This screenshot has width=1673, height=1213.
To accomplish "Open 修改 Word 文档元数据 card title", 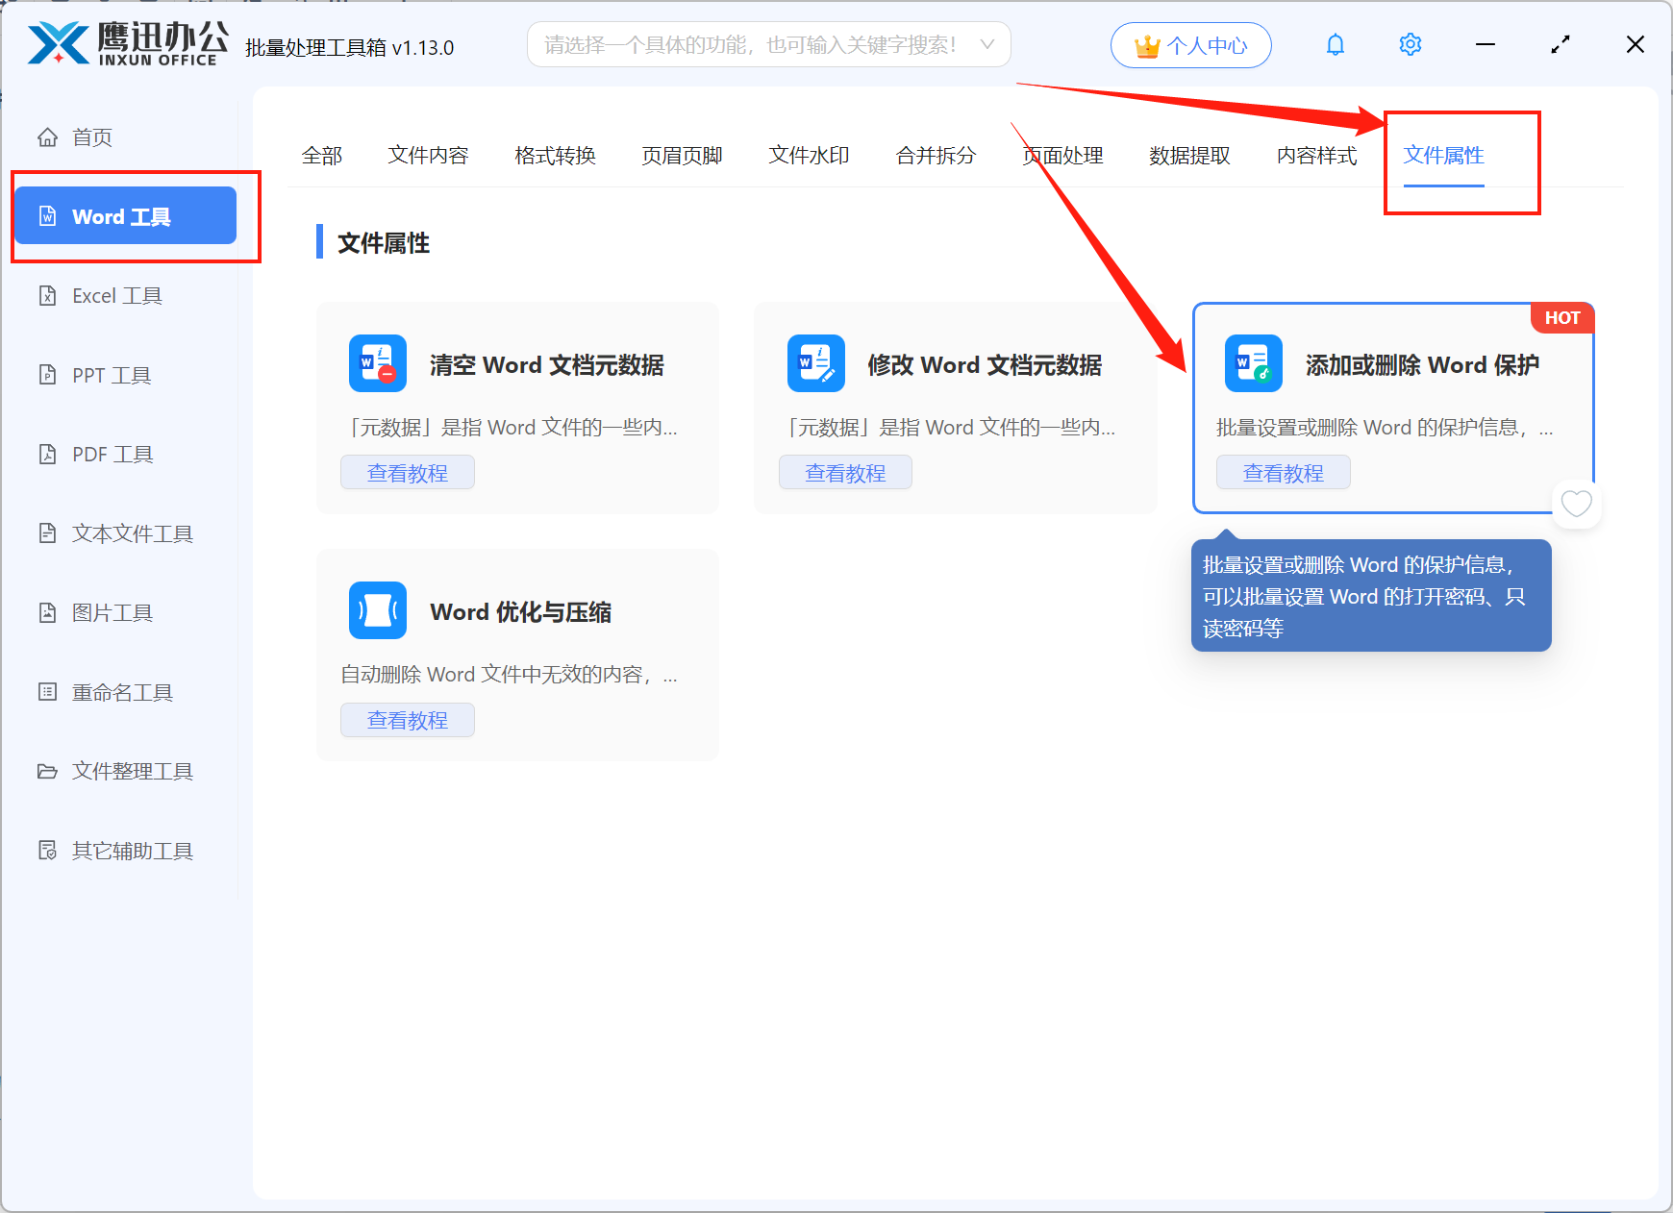I will point(985,365).
